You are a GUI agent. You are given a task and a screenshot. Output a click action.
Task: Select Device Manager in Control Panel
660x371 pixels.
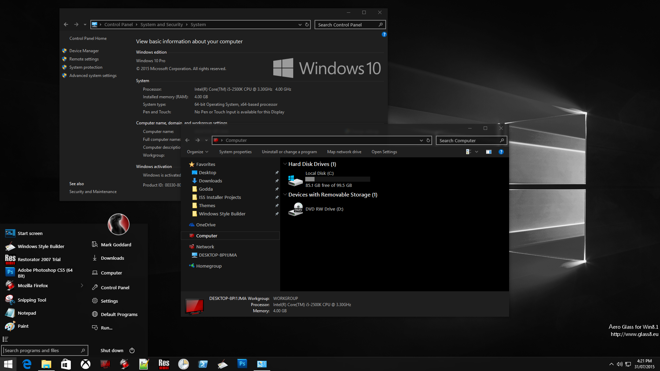point(84,50)
